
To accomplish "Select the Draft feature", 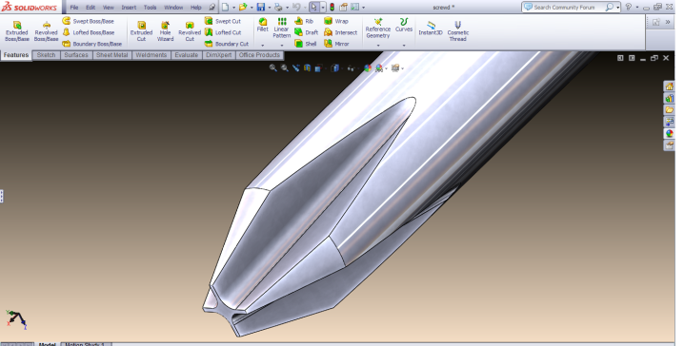I will [x=306, y=32].
